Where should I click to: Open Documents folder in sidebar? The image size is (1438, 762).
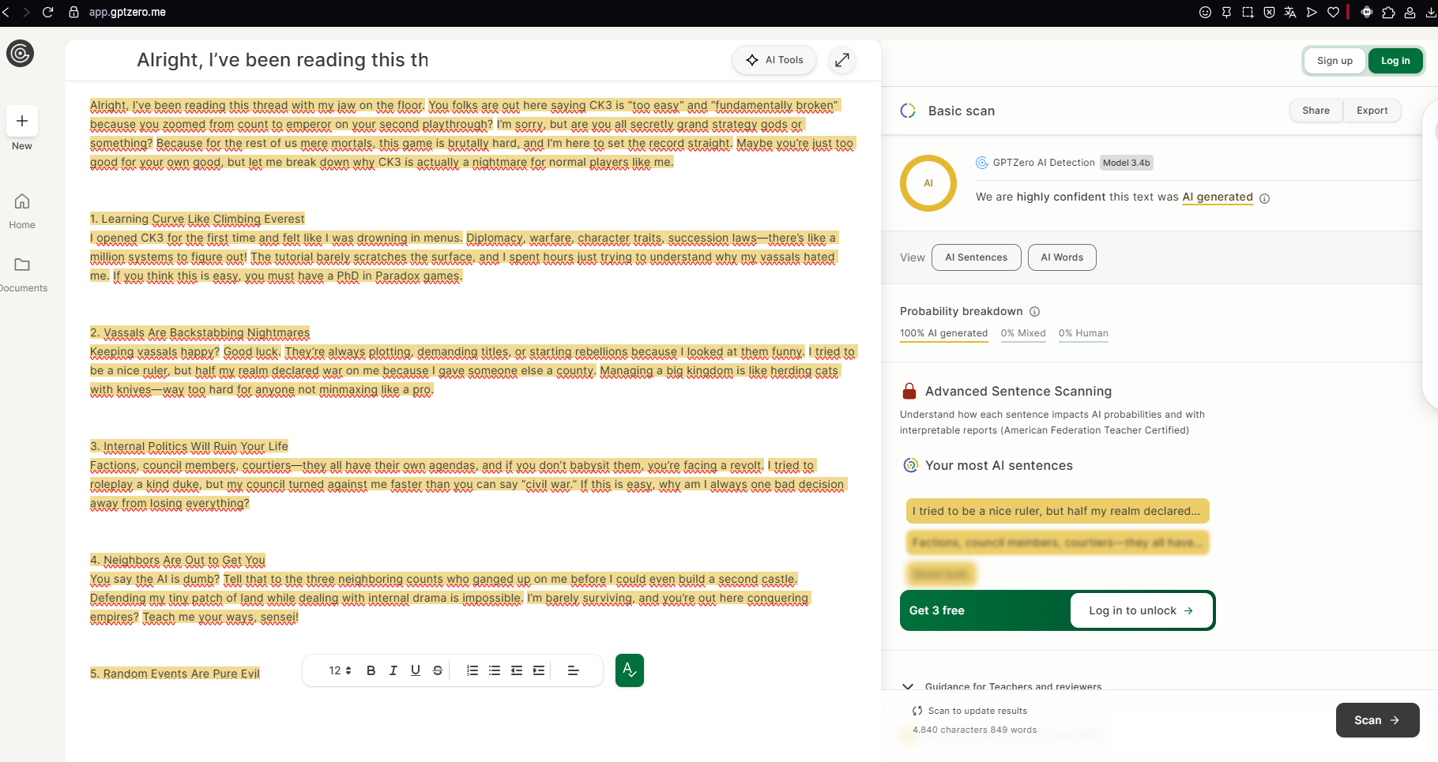[22, 274]
